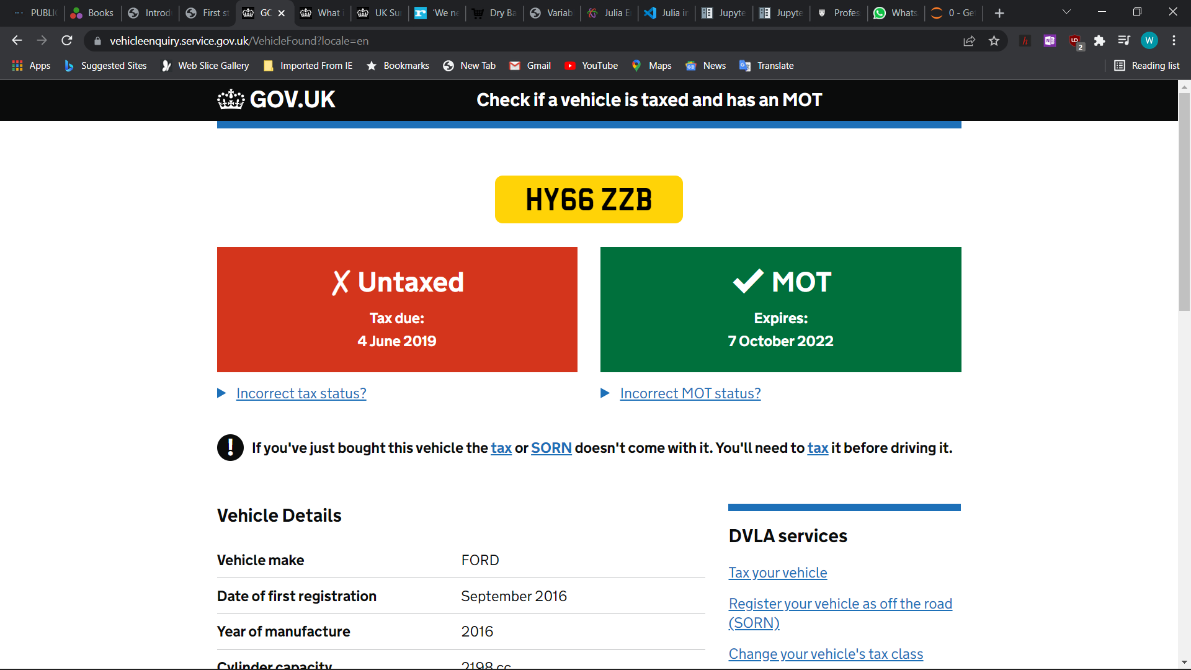Click the page title 'Check if a vehicle is taxed'
The width and height of the screenshot is (1191, 670).
[x=649, y=100]
